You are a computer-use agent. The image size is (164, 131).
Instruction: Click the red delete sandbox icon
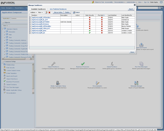tap(49, 12)
